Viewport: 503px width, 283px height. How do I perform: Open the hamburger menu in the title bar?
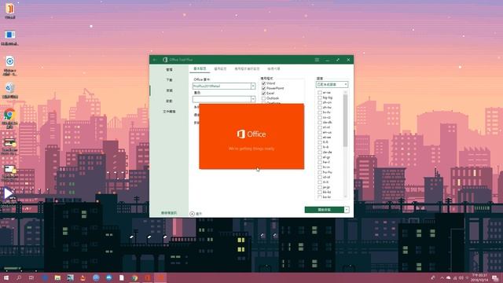pyautogui.click(x=317, y=60)
